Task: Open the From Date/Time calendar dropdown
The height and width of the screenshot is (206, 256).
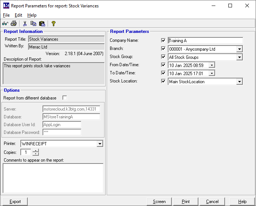Action: (x=211, y=65)
